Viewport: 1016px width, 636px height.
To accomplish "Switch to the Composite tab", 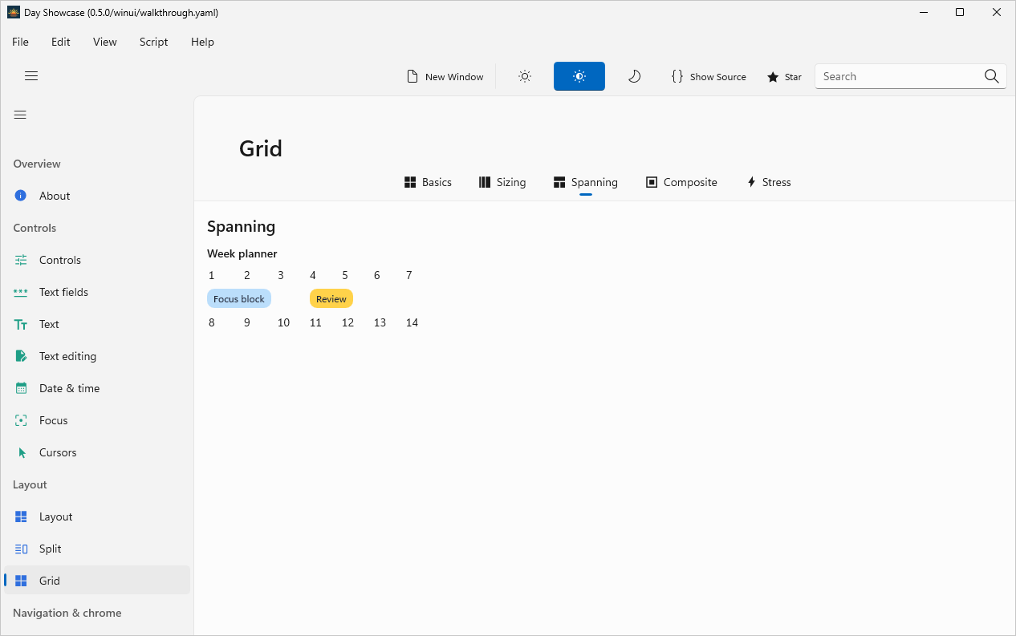I will click(681, 182).
